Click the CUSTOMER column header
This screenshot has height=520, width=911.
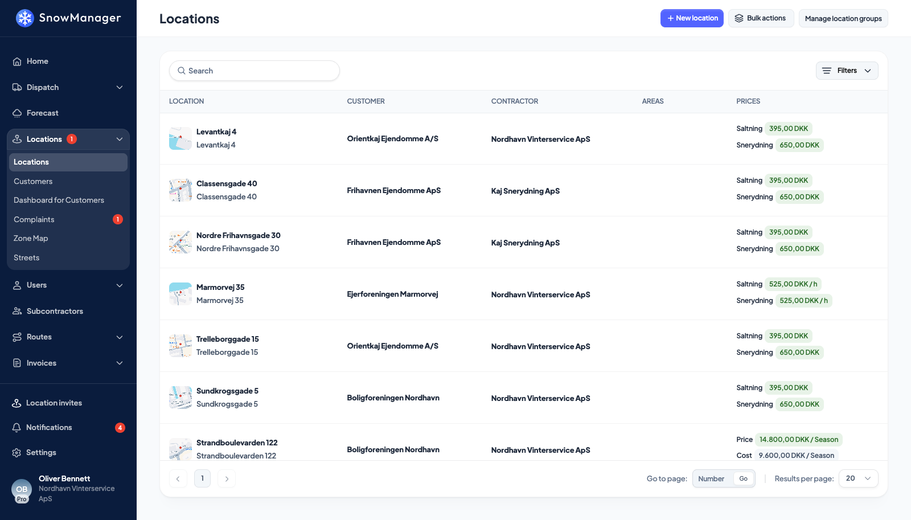coord(366,101)
